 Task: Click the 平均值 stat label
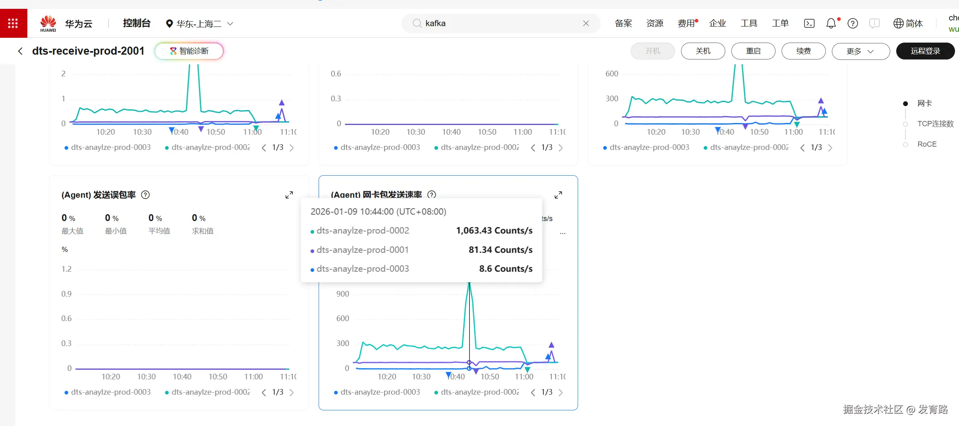point(159,231)
